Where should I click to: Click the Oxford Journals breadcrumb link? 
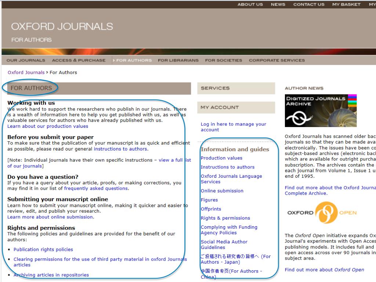click(26, 72)
